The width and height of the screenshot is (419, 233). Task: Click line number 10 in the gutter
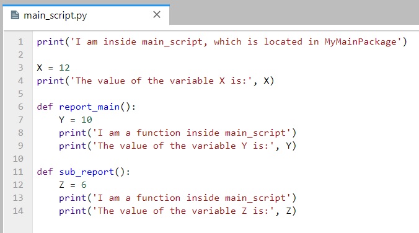point(18,159)
